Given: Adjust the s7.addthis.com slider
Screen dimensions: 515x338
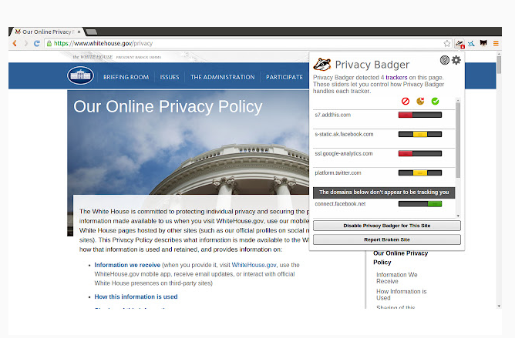Looking at the screenshot, I should (419, 115).
